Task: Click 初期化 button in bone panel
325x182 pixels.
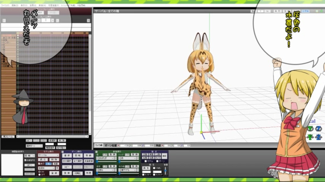Action: [78, 173]
